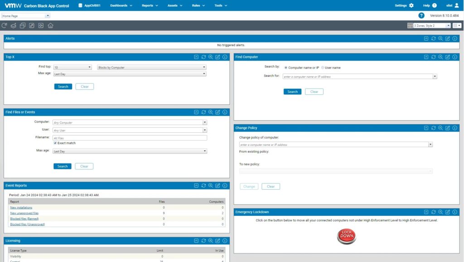Collapse the Emergency Lockdown panel

[x=426, y=212]
